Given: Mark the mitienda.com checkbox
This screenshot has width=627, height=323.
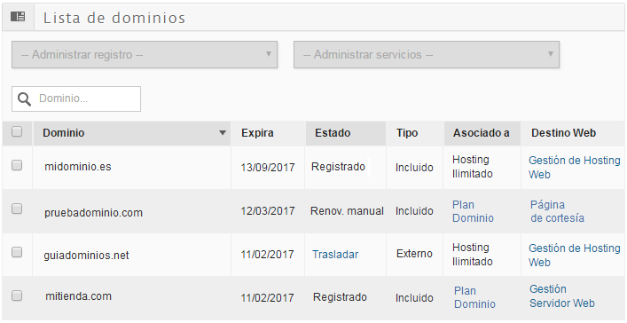Looking at the screenshot, I should click(x=17, y=295).
